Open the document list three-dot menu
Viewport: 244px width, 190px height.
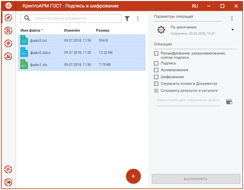click(138, 18)
